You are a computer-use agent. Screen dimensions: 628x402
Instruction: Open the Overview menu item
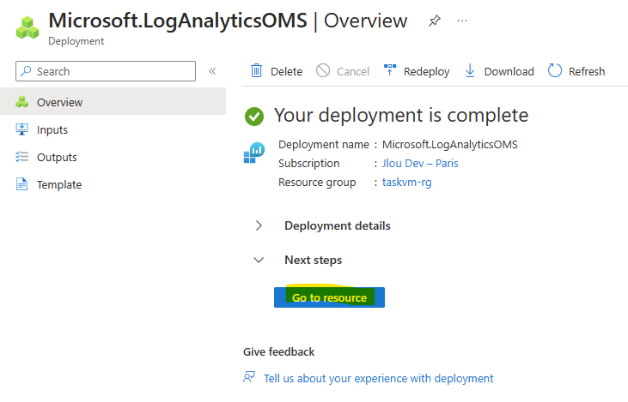pos(113,102)
